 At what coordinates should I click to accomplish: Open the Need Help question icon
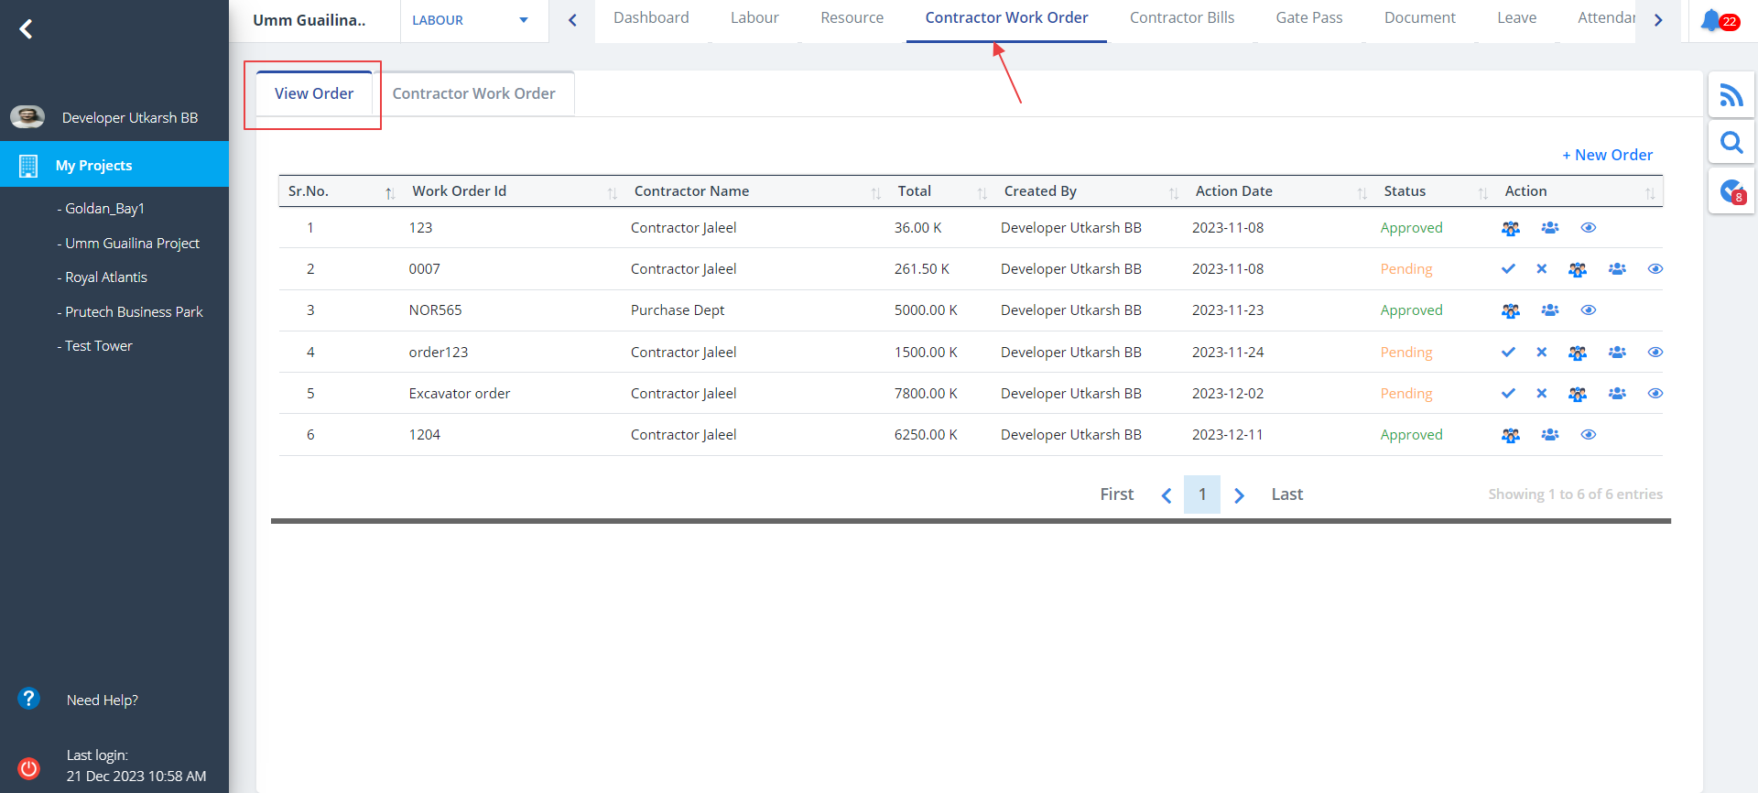pos(29,700)
